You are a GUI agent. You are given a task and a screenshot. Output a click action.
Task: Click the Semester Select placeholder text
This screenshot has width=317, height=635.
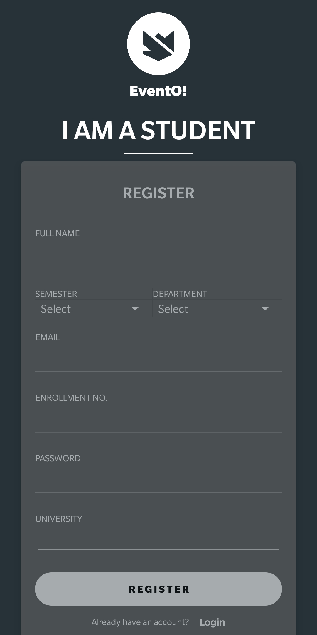(x=56, y=309)
